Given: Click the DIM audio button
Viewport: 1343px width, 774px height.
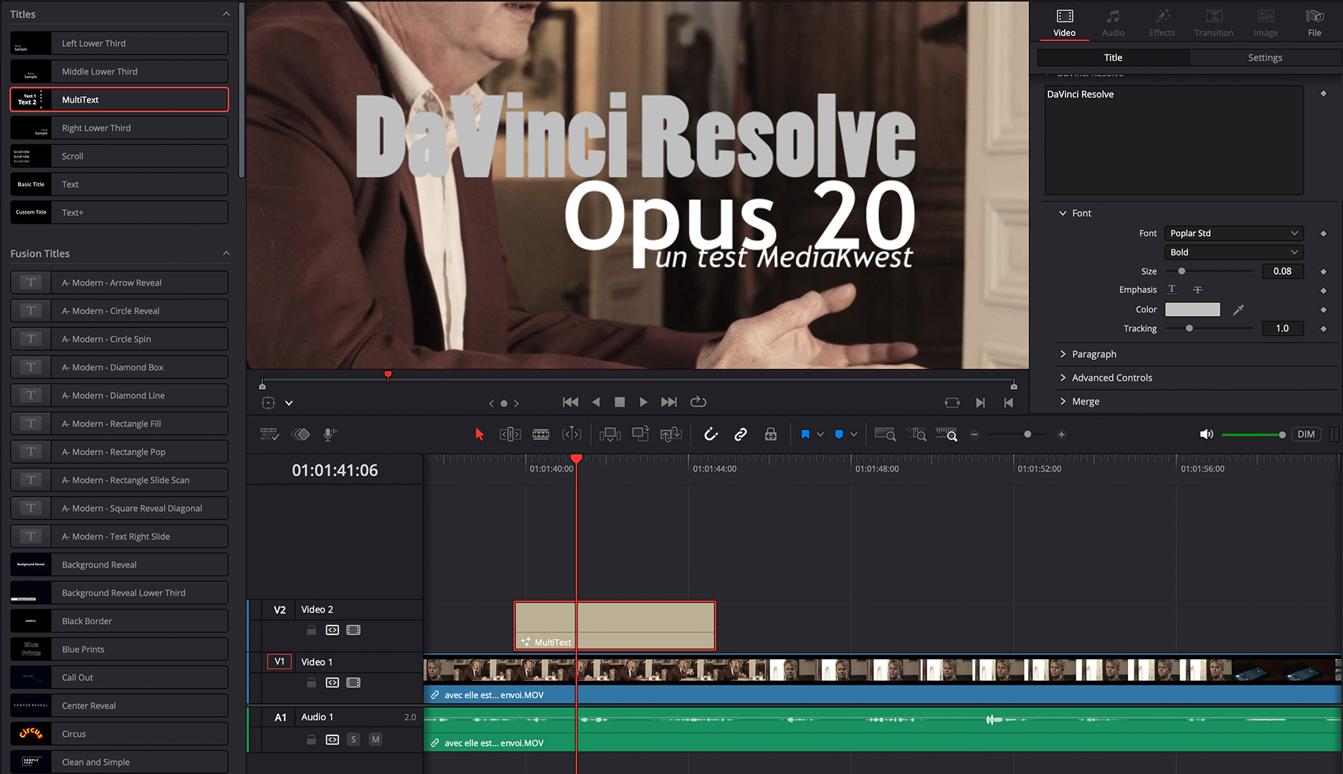Looking at the screenshot, I should [1306, 434].
